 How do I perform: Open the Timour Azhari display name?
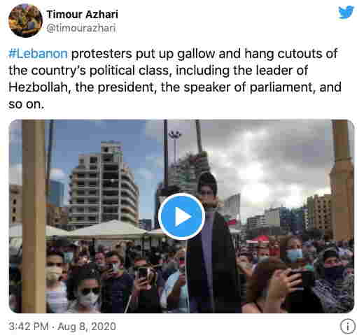(x=83, y=15)
